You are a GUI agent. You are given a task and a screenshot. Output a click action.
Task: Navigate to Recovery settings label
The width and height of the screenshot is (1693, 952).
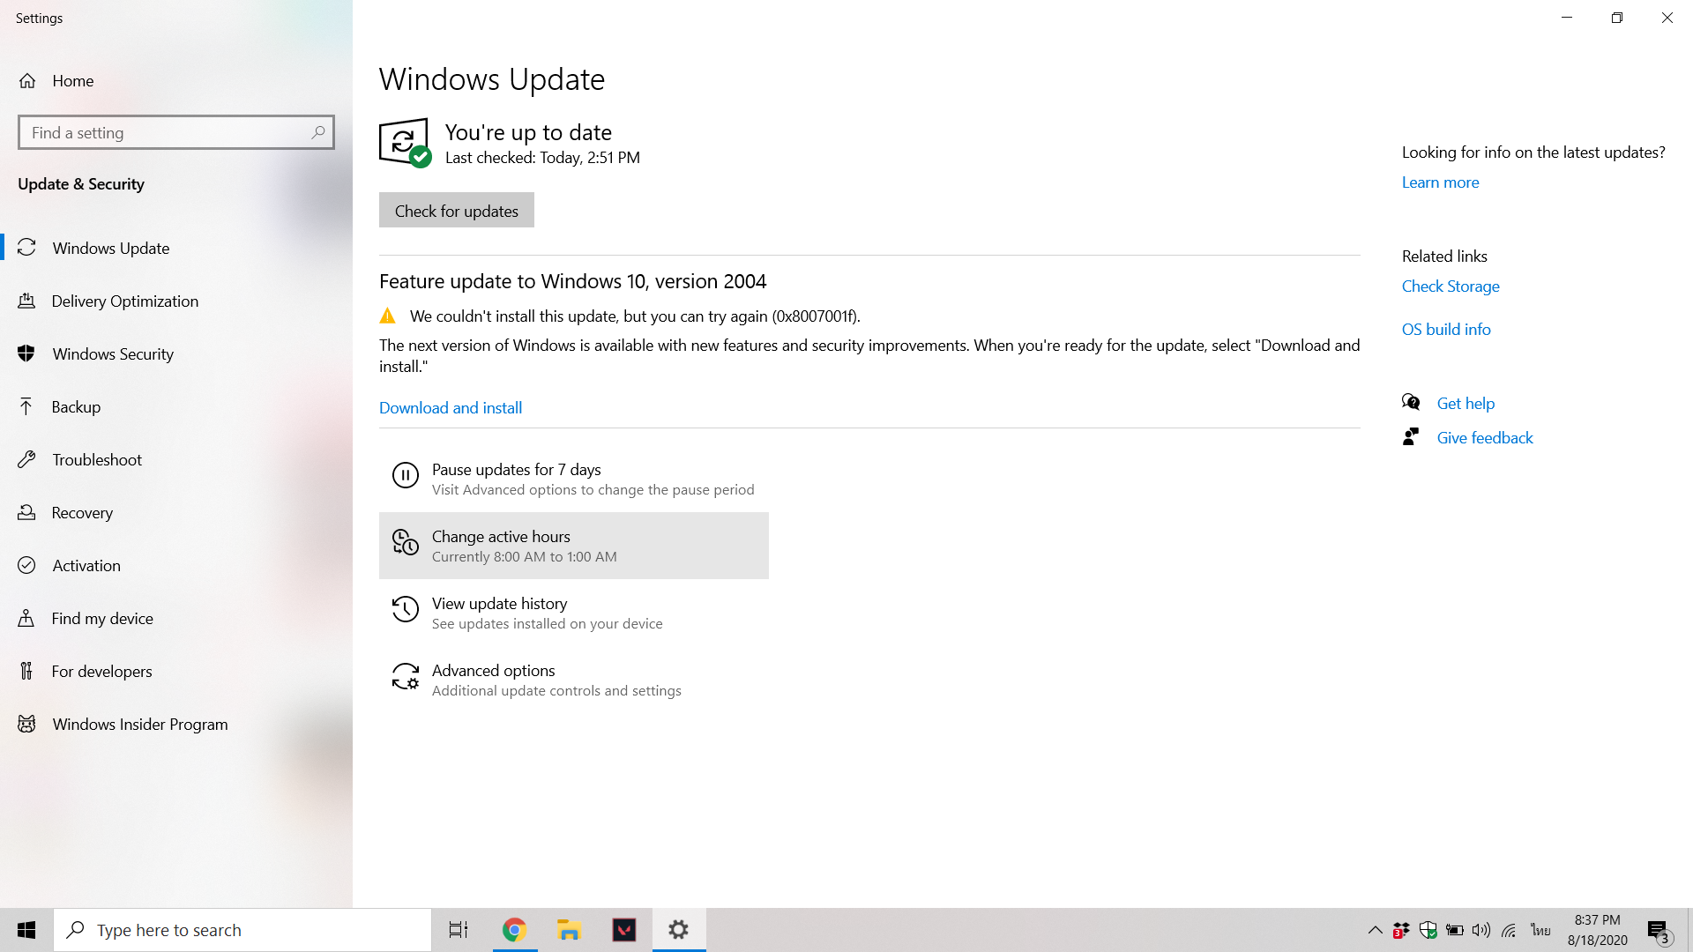[82, 512]
